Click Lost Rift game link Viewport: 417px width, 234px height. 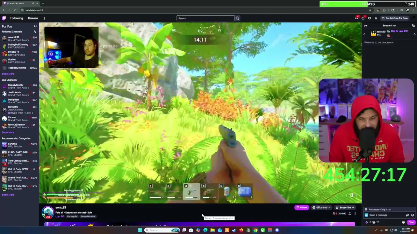point(60,216)
